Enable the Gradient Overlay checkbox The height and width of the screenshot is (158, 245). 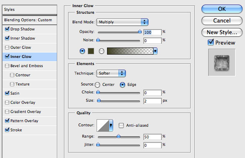pyautogui.click(x=7, y=112)
